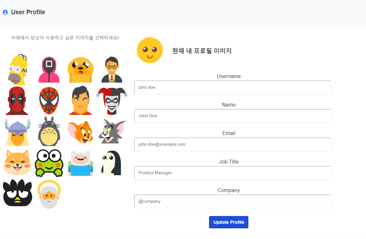Select the Spider-Man mask avatar

(49, 101)
